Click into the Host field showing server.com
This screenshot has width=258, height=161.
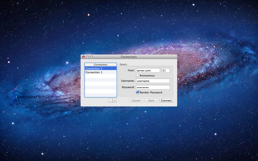click(148, 71)
